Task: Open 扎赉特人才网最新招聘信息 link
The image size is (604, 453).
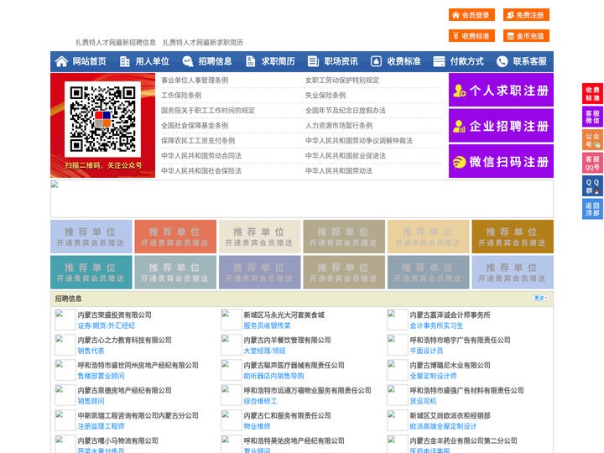Action: 116,43
